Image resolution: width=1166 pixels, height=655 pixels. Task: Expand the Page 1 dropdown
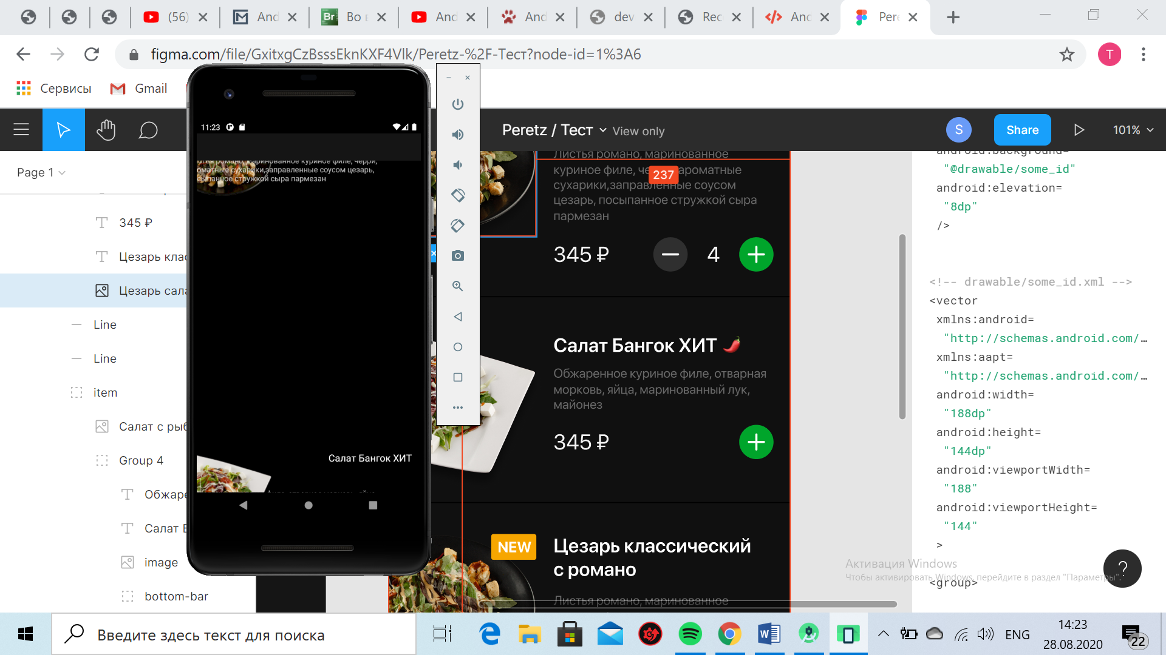41,172
